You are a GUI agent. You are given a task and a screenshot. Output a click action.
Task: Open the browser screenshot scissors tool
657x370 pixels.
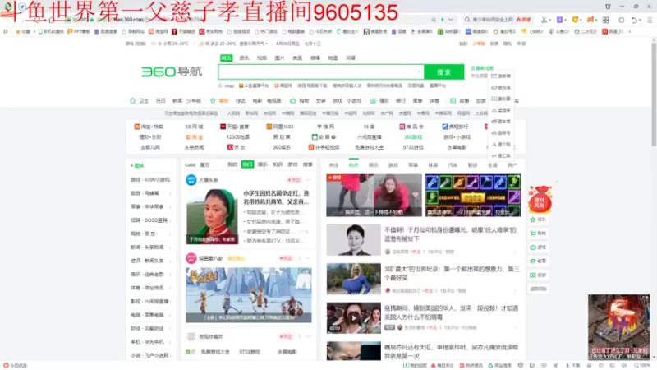tap(544, 20)
